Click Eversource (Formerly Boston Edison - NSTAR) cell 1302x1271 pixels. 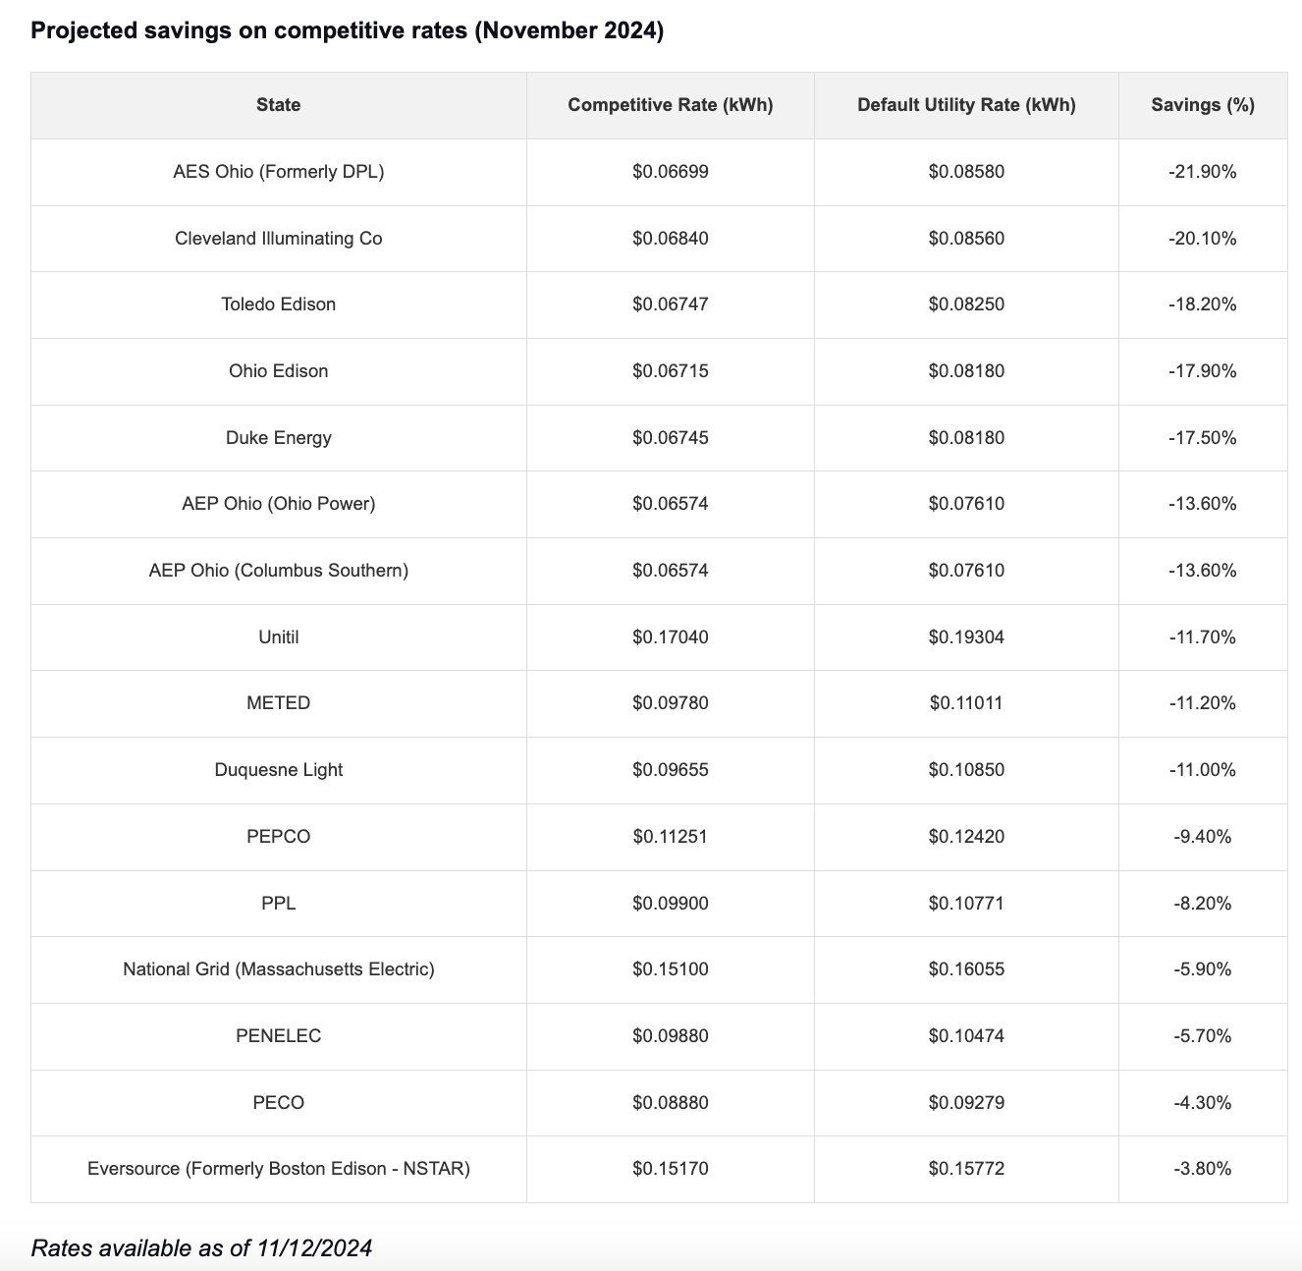(x=279, y=1169)
